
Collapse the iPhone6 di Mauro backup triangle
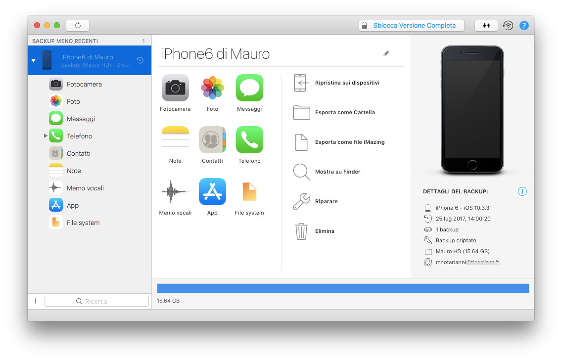tap(33, 60)
